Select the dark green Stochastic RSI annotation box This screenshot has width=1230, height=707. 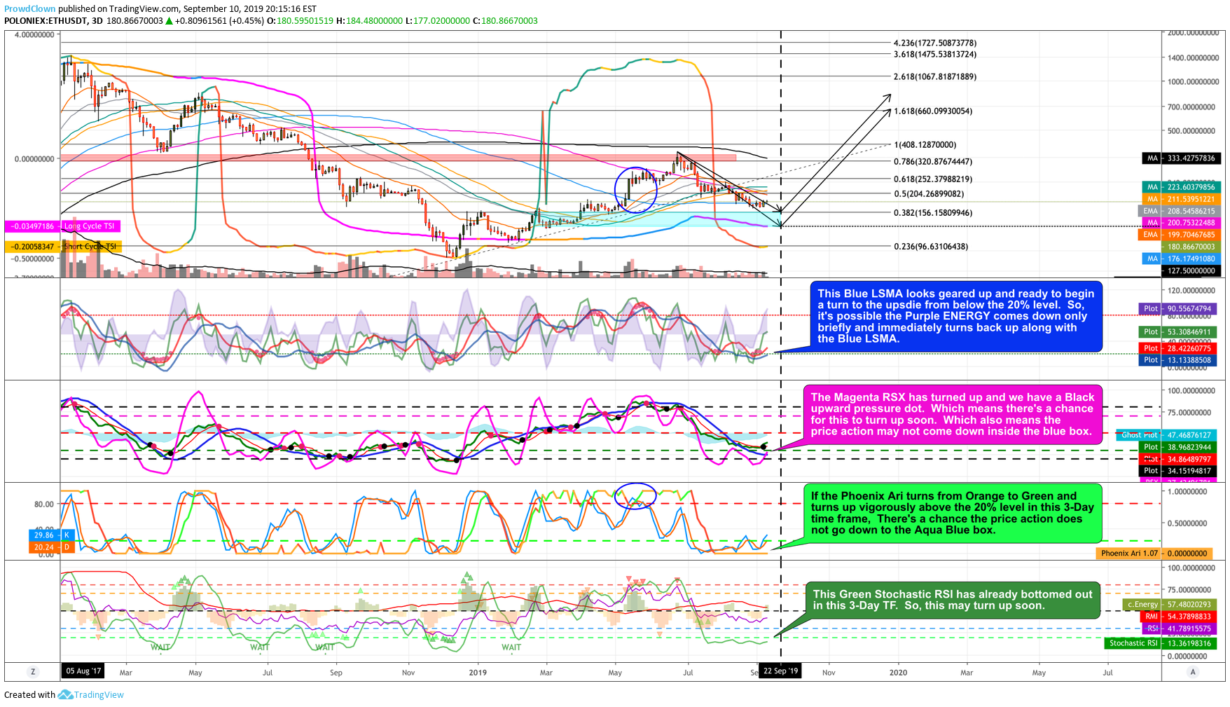point(953,600)
